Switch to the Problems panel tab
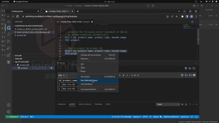The height and width of the screenshot is (123, 219). (x=62, y=104)
